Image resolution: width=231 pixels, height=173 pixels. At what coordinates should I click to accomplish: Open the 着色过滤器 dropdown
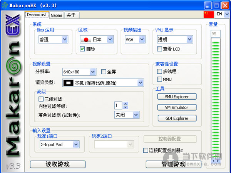(x=127, y=115)
